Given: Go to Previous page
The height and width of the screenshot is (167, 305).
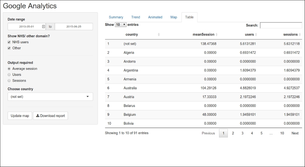Looking at the screenshot, I should pos(208,133).
